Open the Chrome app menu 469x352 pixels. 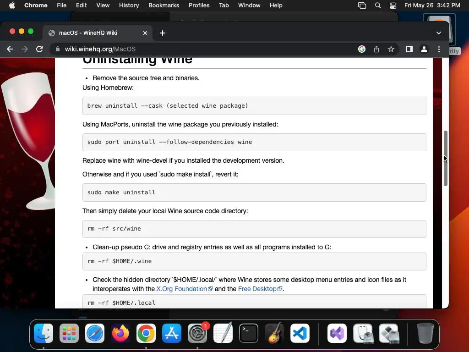(36, 5)
